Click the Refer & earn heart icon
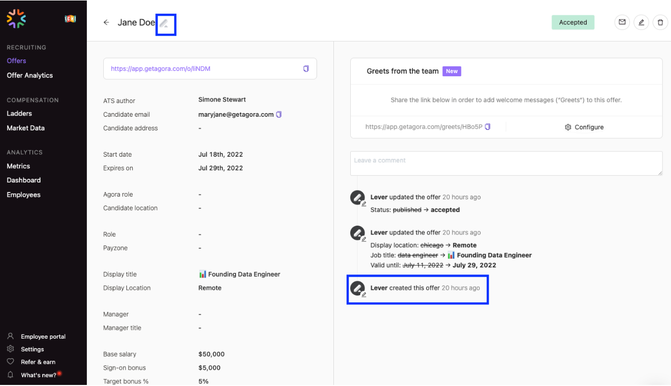671x386 pixels. pyautogui.click(x=10, y=361)
